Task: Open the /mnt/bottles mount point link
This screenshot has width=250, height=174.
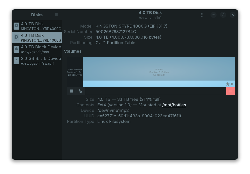Action: point(174,105)
